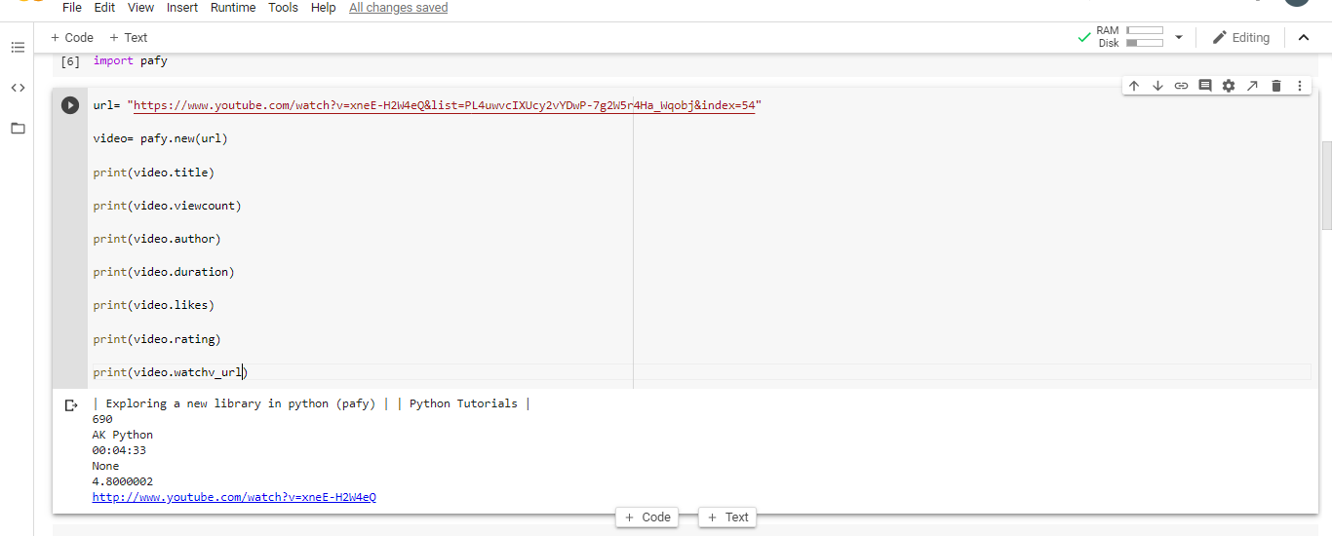
Task: Add a comment to the cell
Action: tap(1205, 86)
